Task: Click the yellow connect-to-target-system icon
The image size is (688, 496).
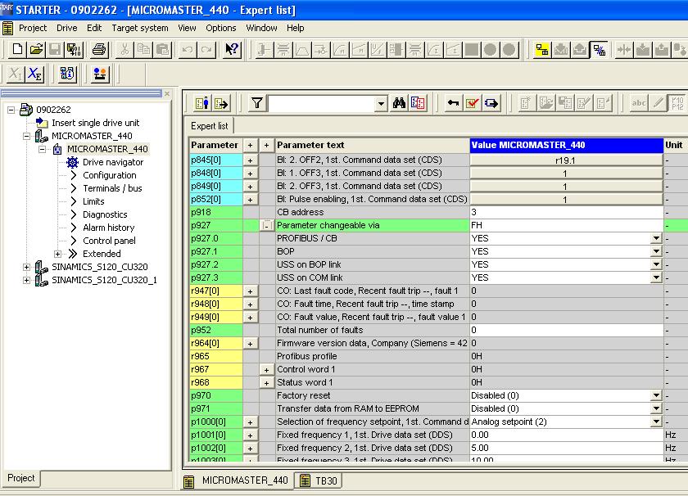Action: click(542, 50)
